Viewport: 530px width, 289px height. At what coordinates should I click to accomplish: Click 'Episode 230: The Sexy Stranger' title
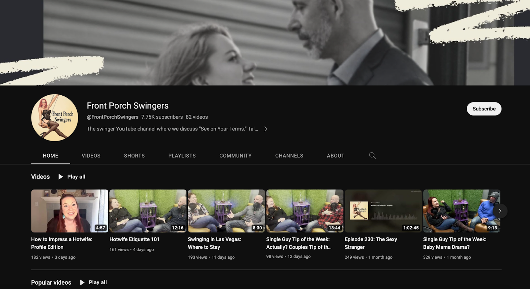pyautogui.click(x=371, y=243)
